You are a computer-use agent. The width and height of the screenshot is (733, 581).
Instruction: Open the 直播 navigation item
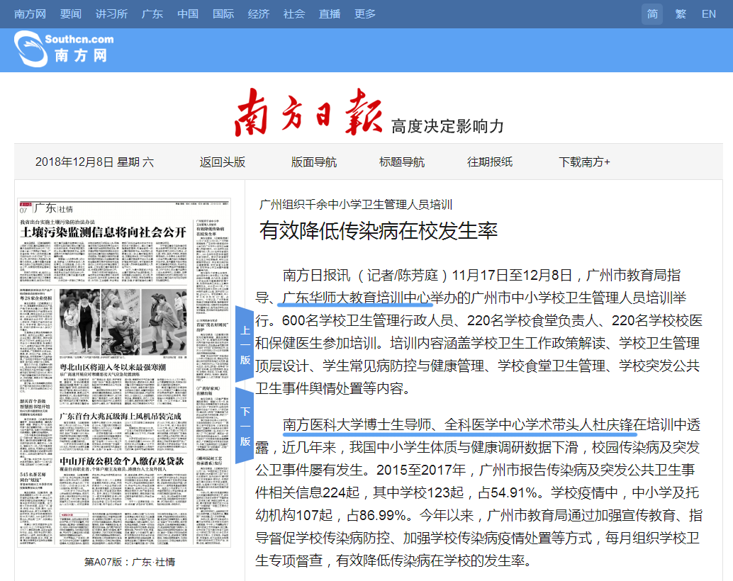(x=330, y=14)
